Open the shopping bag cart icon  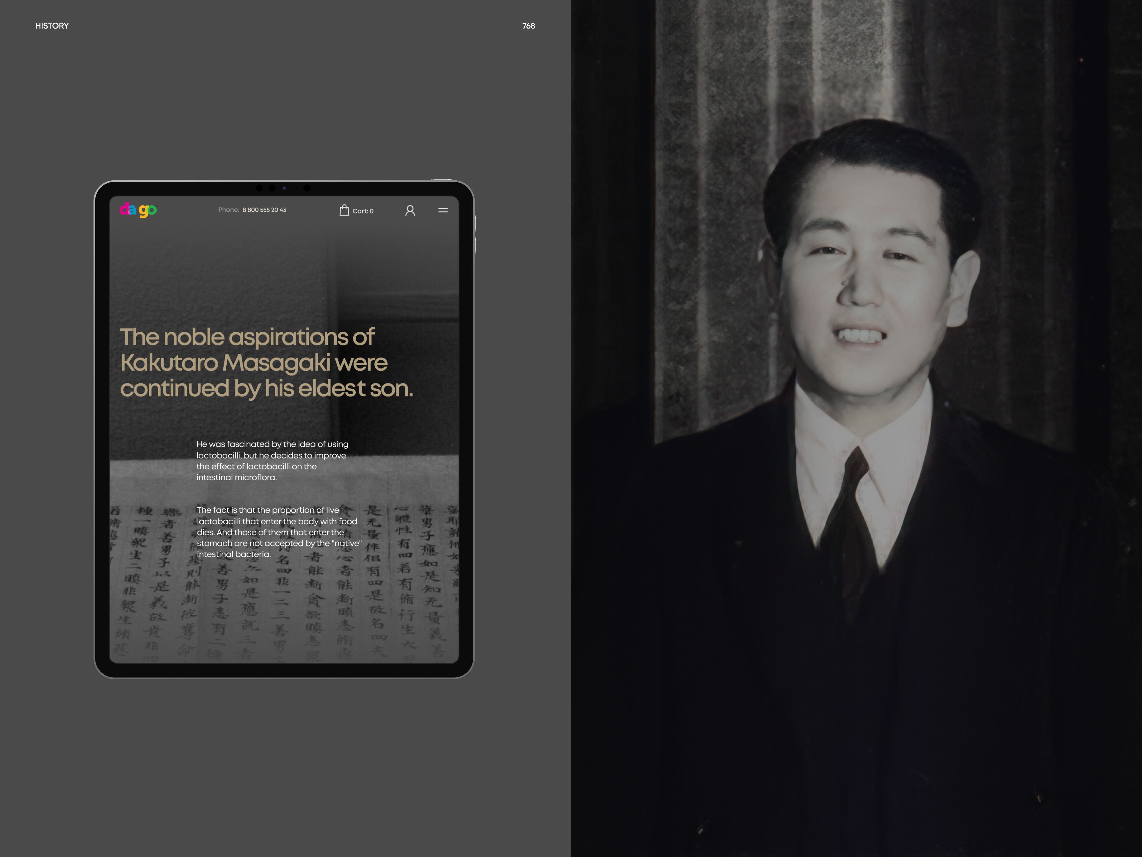pyautogui.click(x=344, y=210)
